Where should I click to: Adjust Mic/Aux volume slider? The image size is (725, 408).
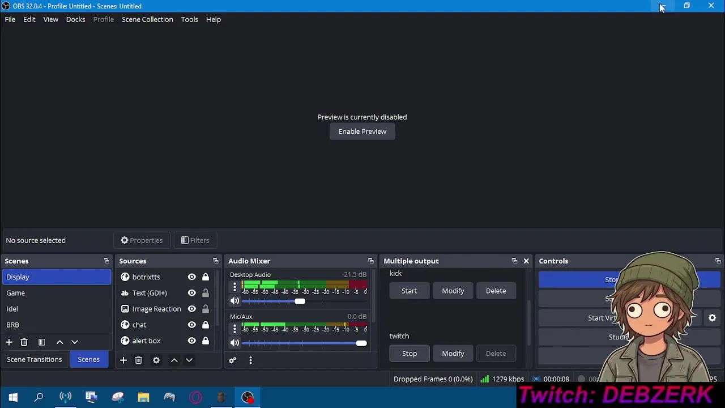[304, 343]
